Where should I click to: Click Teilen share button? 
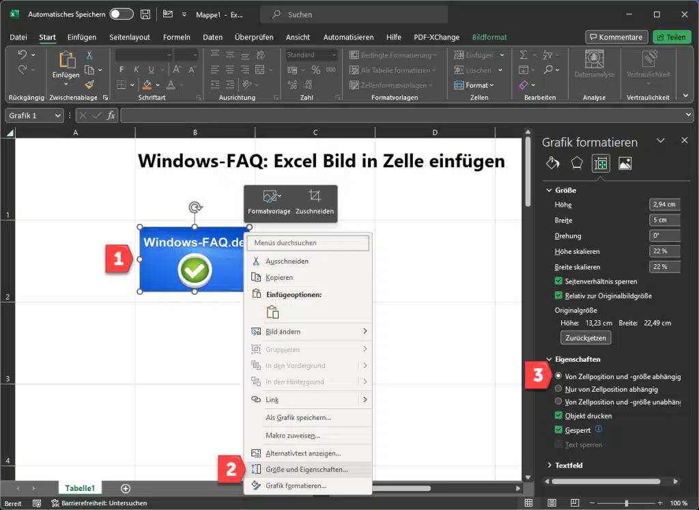[672, 37]
